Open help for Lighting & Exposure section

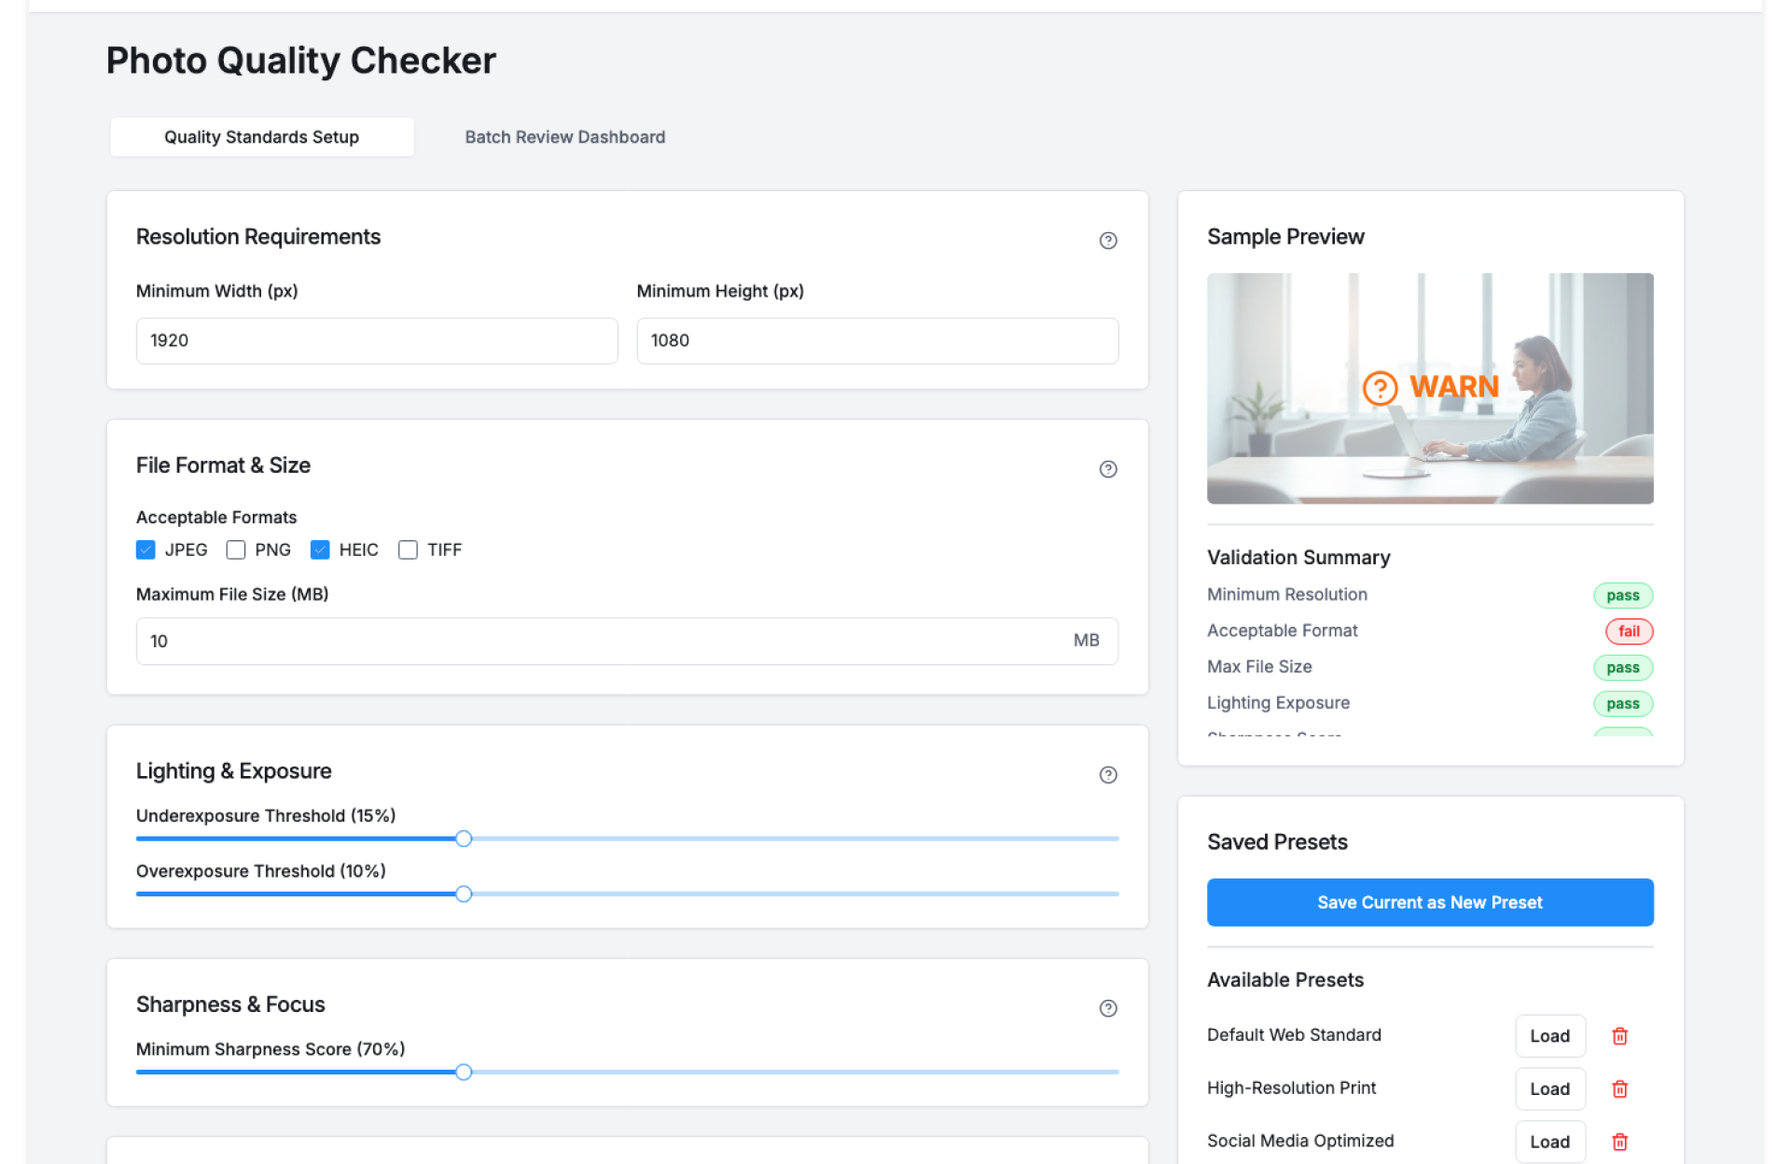tap(1107, 775)
